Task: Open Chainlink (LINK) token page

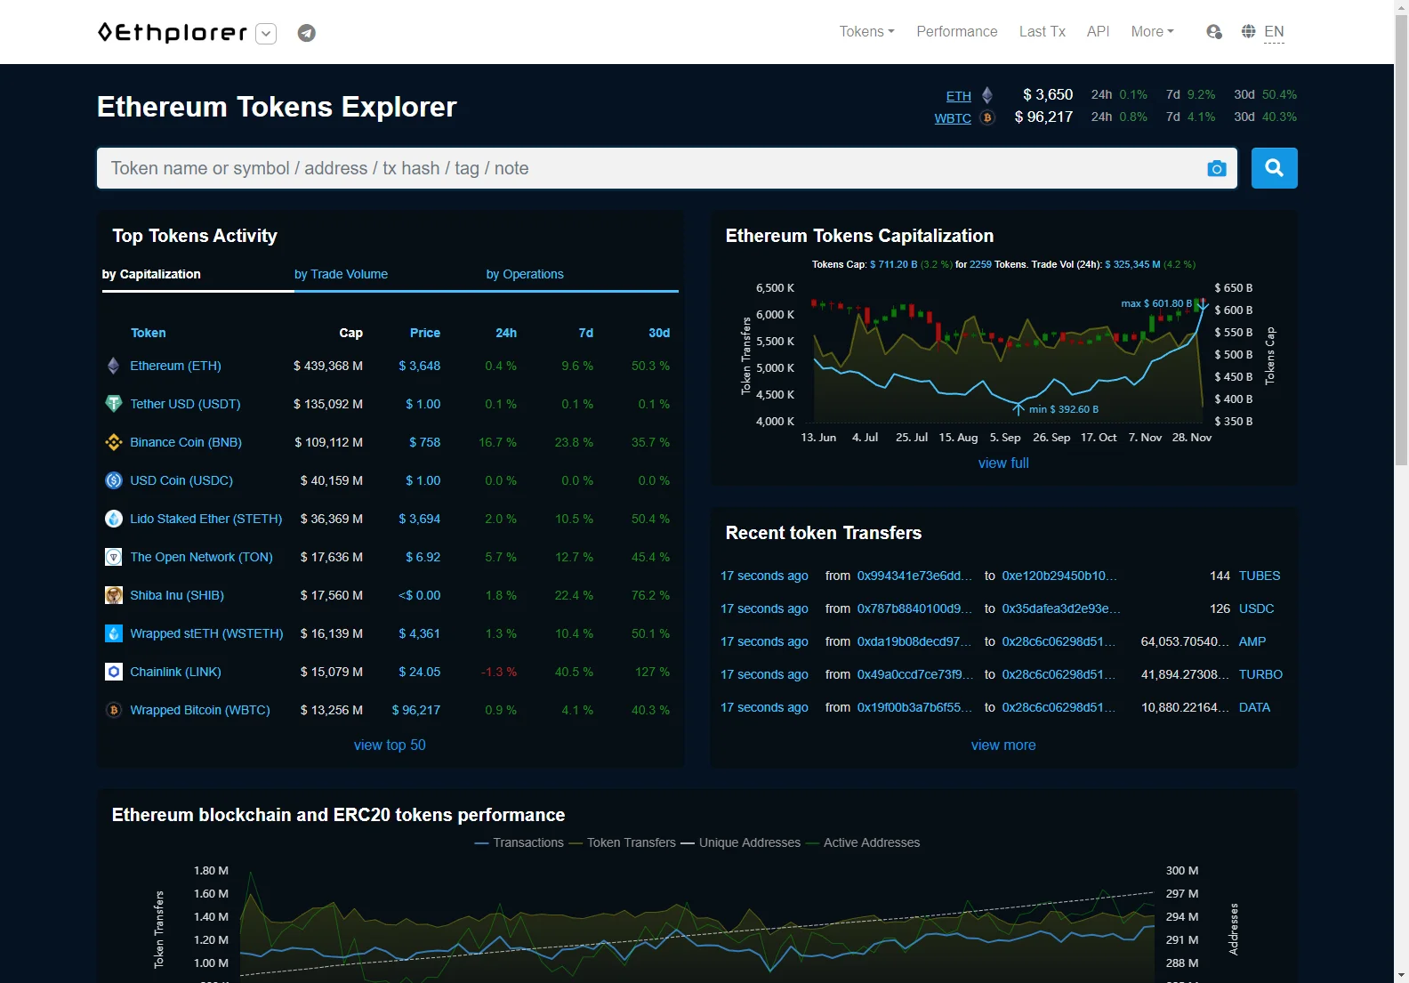Action: coord(175,672)
